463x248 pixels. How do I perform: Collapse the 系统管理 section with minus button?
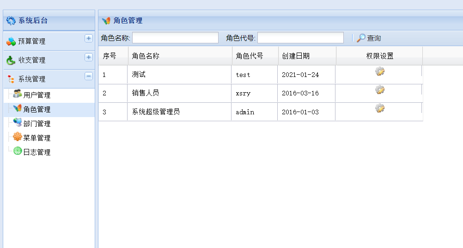[x=89, y=76]
